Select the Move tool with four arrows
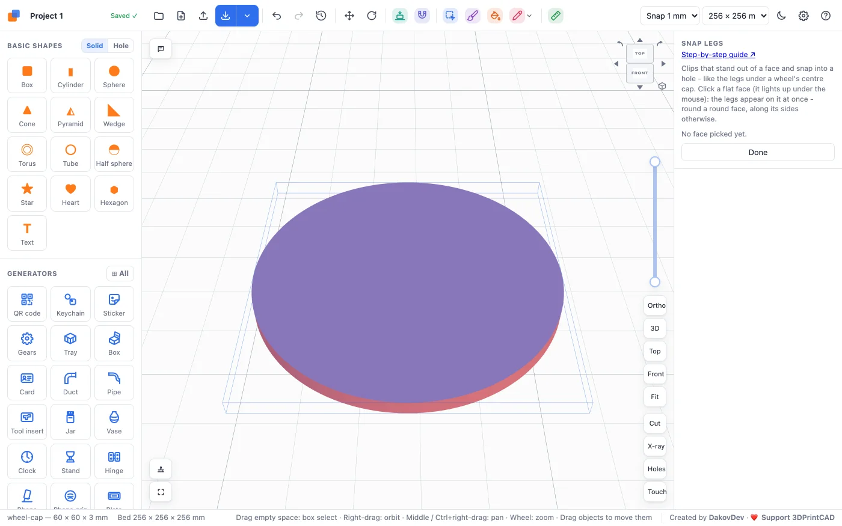 [x=349, y=16]
